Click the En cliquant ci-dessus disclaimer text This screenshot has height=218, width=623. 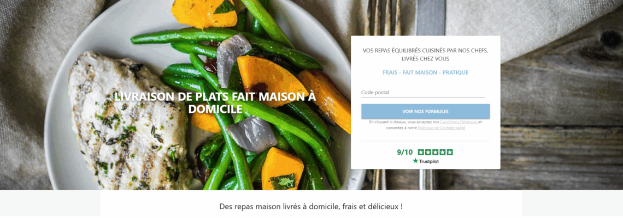coord(425,125)
